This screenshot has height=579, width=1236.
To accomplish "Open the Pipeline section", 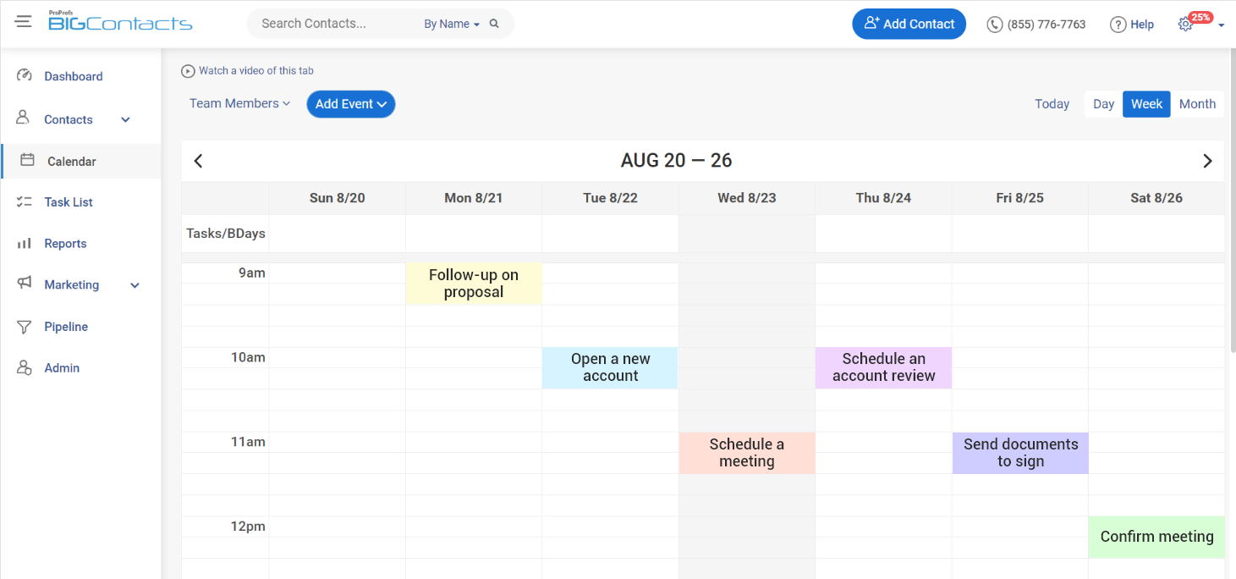I will tap(65, 326).
